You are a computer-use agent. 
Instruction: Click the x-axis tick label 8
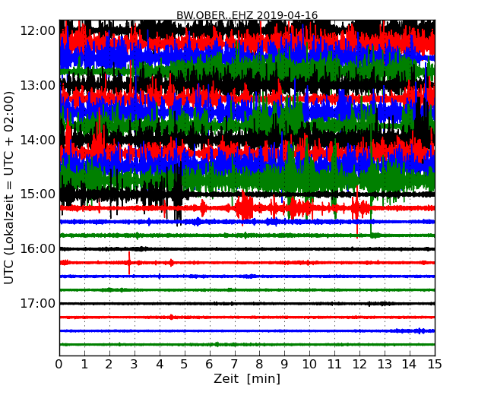(x=259, y=365)
